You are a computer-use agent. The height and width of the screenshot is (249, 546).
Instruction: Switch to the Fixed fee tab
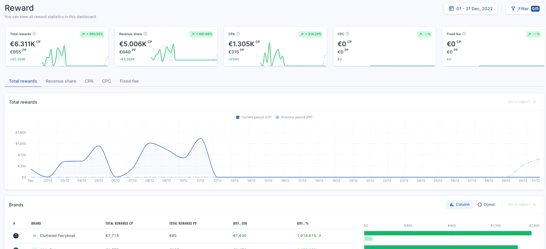pos(129,81)
